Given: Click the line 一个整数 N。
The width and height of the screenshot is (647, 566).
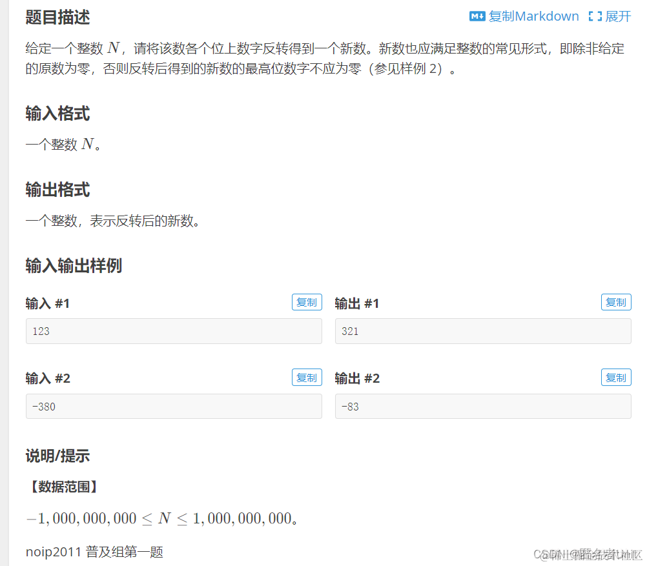Looking at the screenshot, I should coord(63,145).
